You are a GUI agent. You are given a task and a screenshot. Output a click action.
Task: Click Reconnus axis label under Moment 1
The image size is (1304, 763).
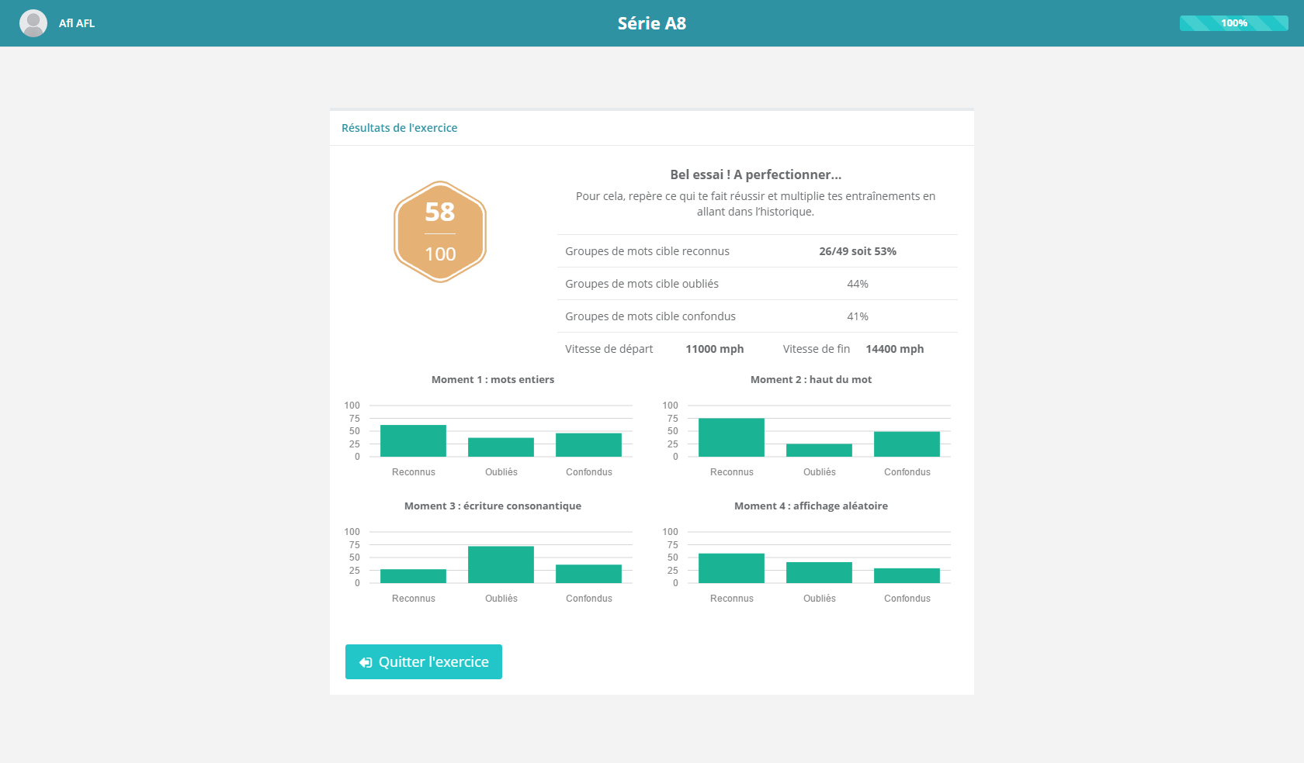[414, 472]
